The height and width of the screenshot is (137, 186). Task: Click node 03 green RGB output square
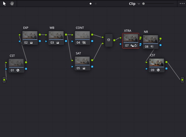click(x=66, y=34)
